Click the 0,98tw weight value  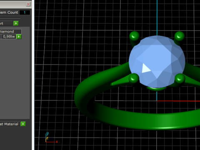[x=9, y=37]
